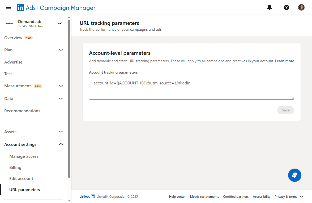Image resolution: width=312 pixels, height=203 pixels.
Task: Expand the Data section
Action: tap(61, 98)
